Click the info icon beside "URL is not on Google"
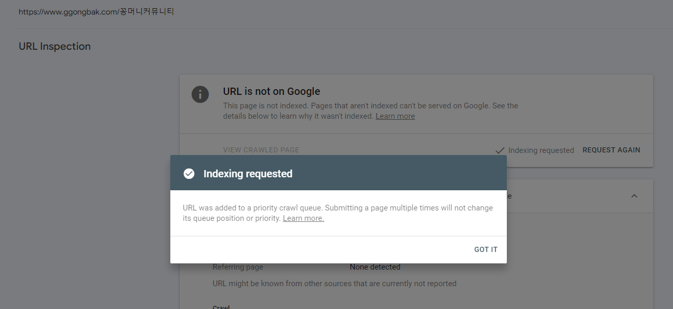 click(x=200, y=94)
